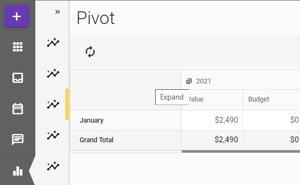Open the grid apps icon in sidebar
The width and height of the screenshot is (300, 185).
click(x=18, y=47)
